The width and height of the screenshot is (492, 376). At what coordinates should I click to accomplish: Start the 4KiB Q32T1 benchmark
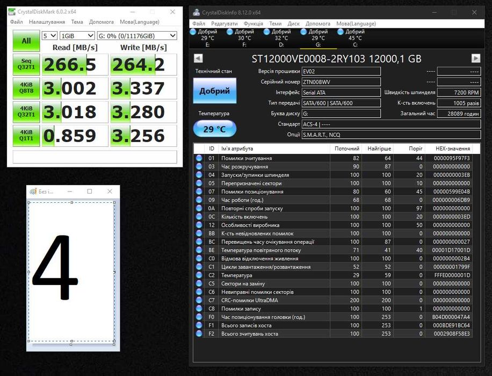point(26,112)
